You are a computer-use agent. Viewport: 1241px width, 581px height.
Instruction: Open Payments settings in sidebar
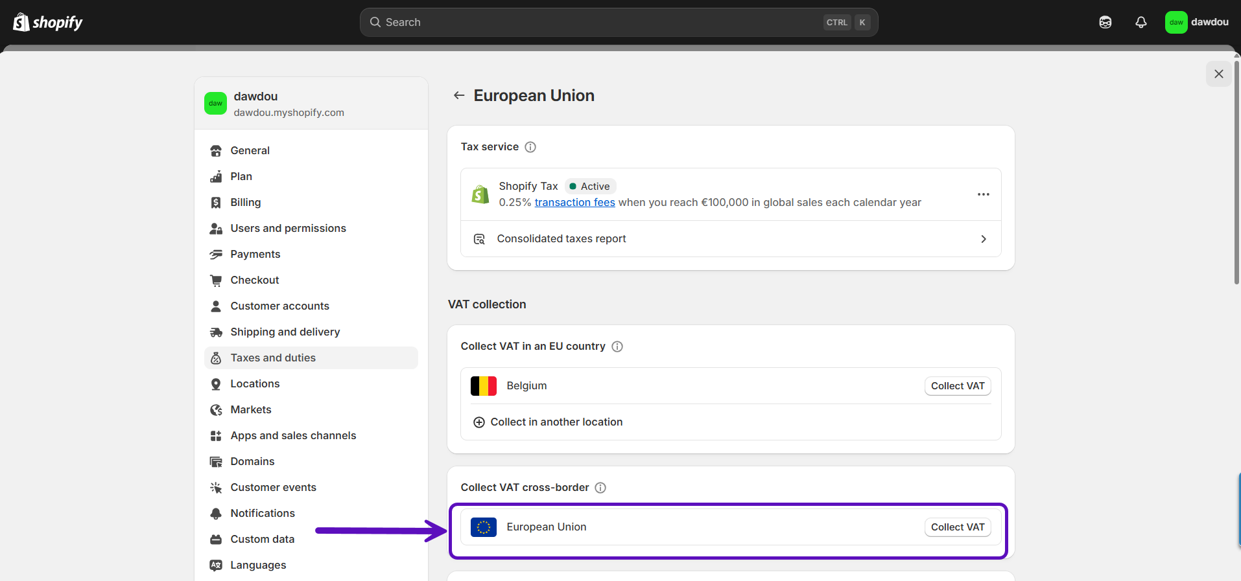point(255,254)
